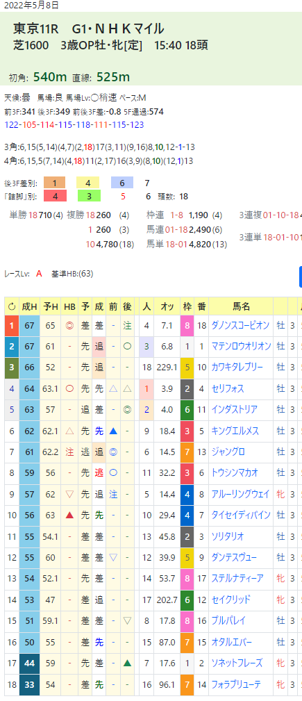
Task: Open horse ダノンスコーピオン link
Action: pyautogui.click(x=240, y=325)
